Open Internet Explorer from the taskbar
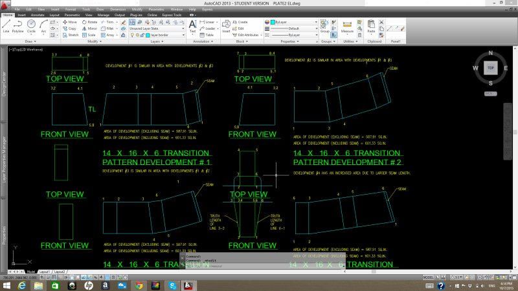 coord(22,285)
